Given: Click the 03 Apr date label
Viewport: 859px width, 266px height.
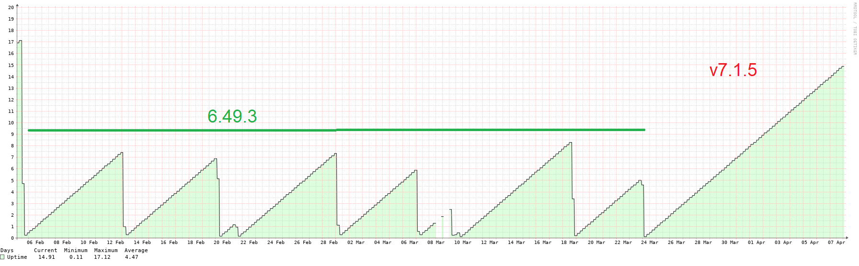Looking at the screenshot, I should coord(783,243).
